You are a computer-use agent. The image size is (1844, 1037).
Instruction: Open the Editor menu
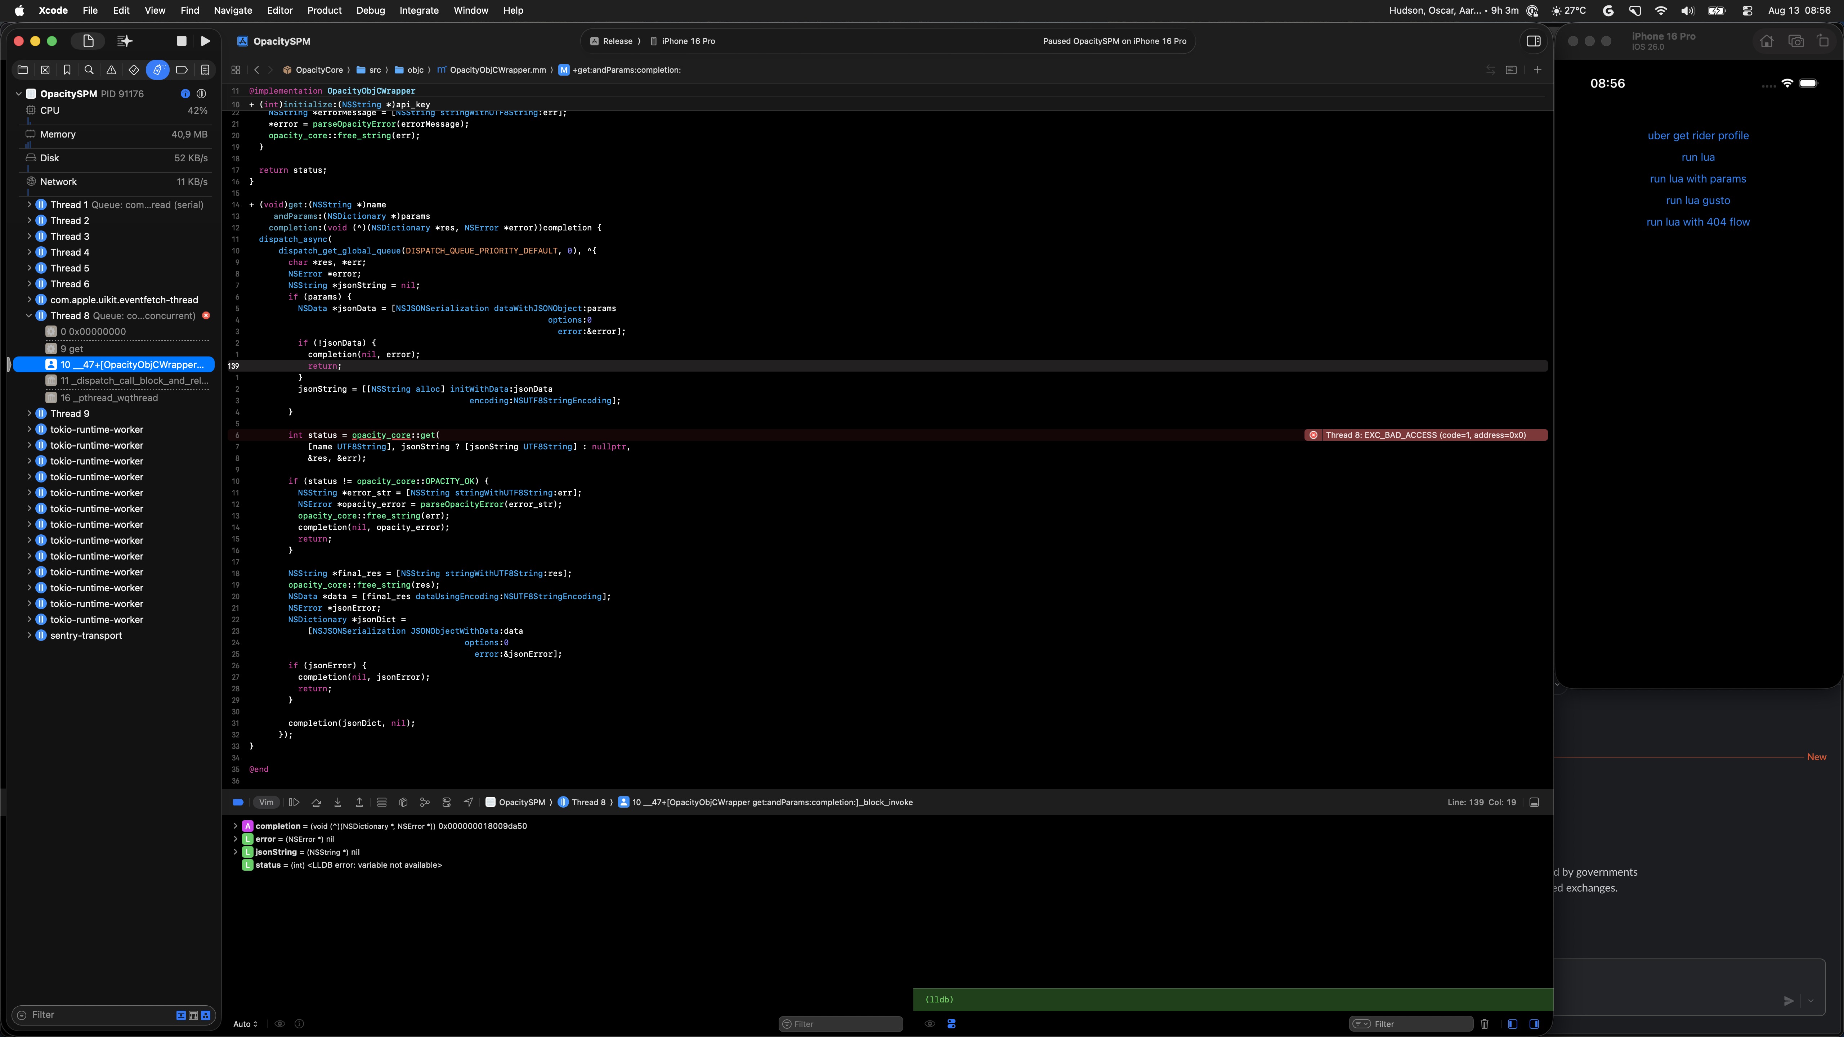pos(279,10)
